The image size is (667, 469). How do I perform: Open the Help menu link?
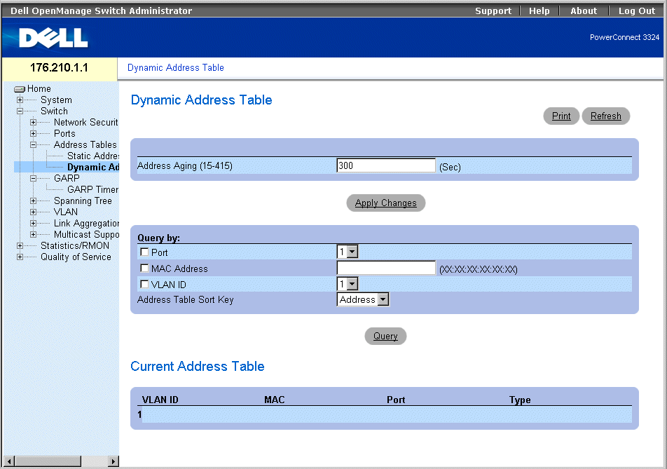click(x=539, y=11)
